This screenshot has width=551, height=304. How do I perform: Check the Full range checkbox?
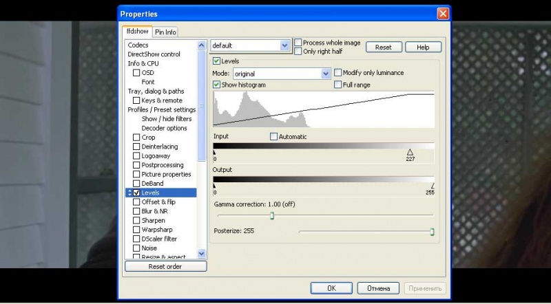(x=338, y=85)
